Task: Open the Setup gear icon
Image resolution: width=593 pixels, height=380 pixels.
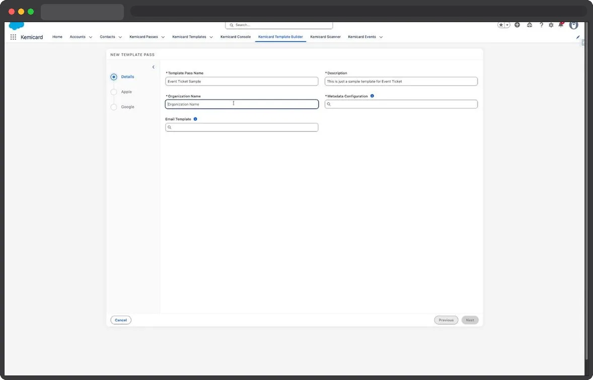Action: click(x=551, y=25)
